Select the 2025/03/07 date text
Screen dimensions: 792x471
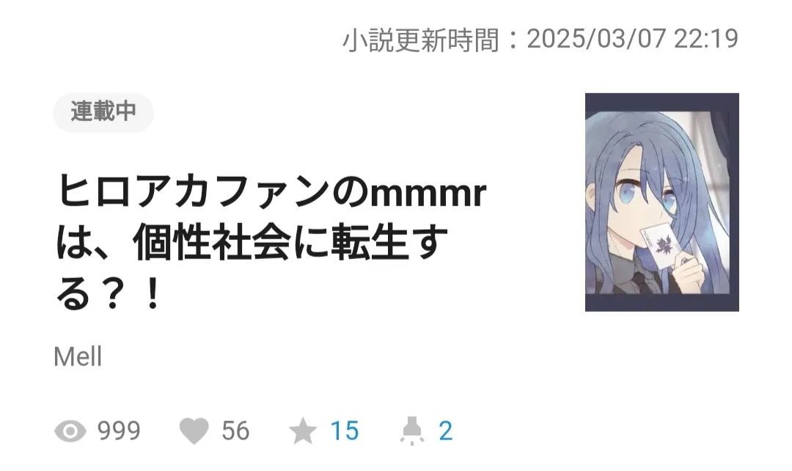pos(596,40)
